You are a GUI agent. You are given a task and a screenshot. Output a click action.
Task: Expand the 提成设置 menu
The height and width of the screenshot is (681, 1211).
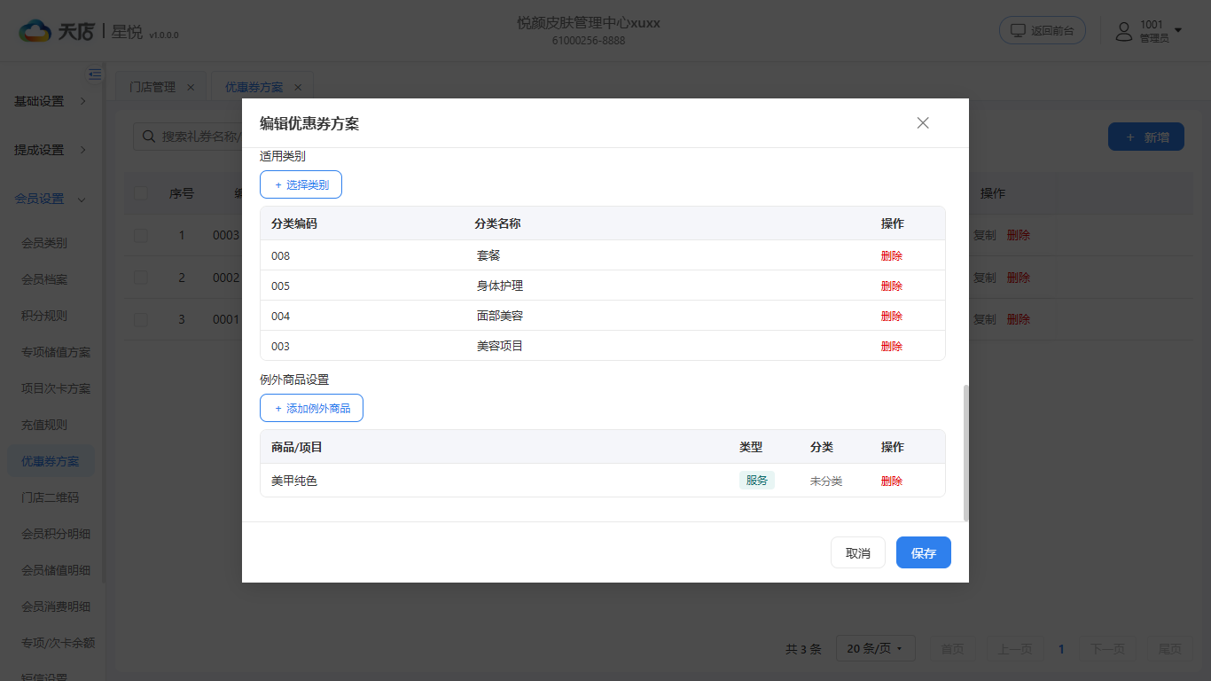tap(51, 150)
